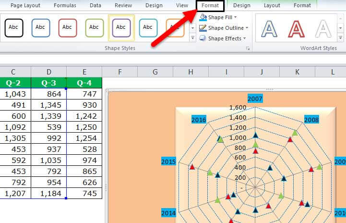This screenshot has height=223, width=346.
Task: Click the 2016 axis label on chart
Action: click(199, 120)
